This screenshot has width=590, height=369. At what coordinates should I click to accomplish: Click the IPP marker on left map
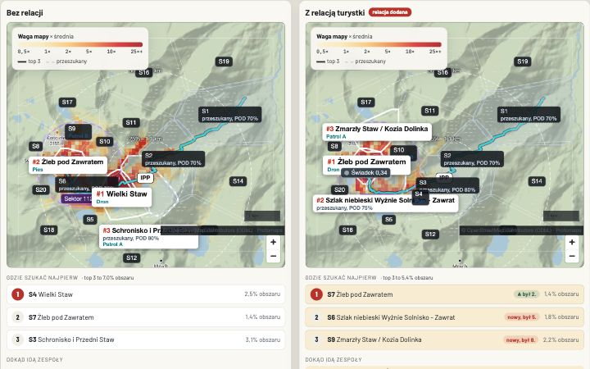coord(145,178)
